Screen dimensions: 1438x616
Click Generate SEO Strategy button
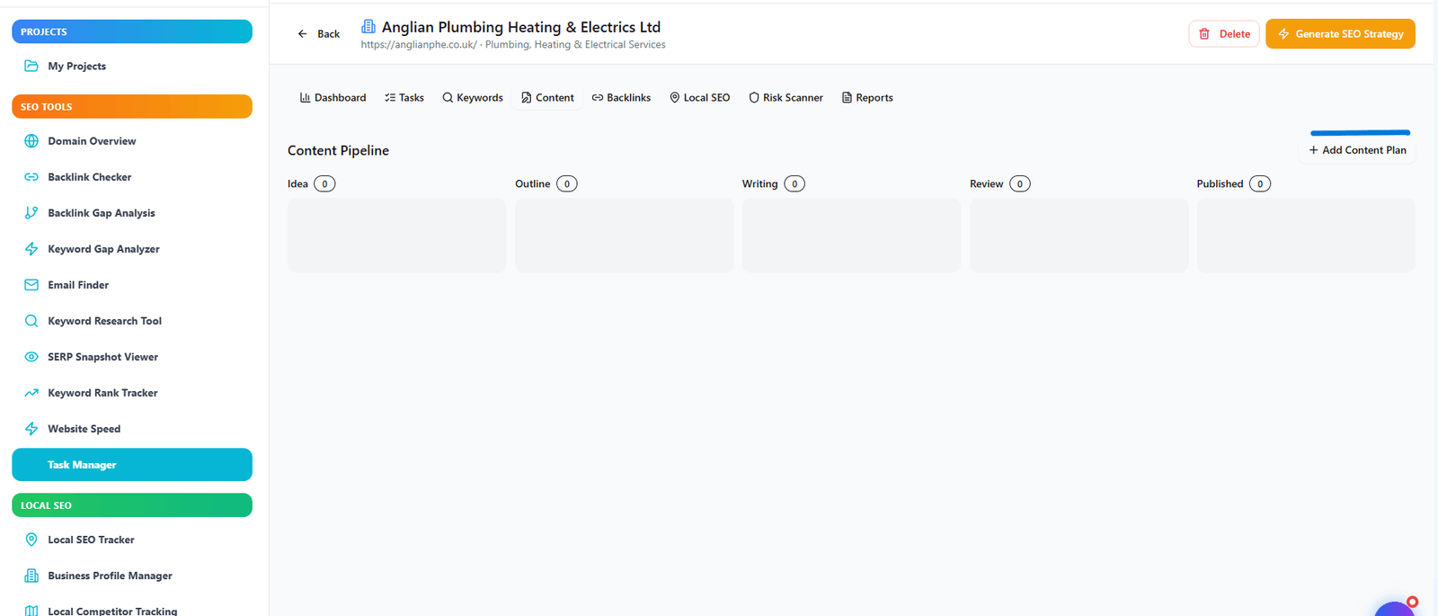pos(1340,34)
